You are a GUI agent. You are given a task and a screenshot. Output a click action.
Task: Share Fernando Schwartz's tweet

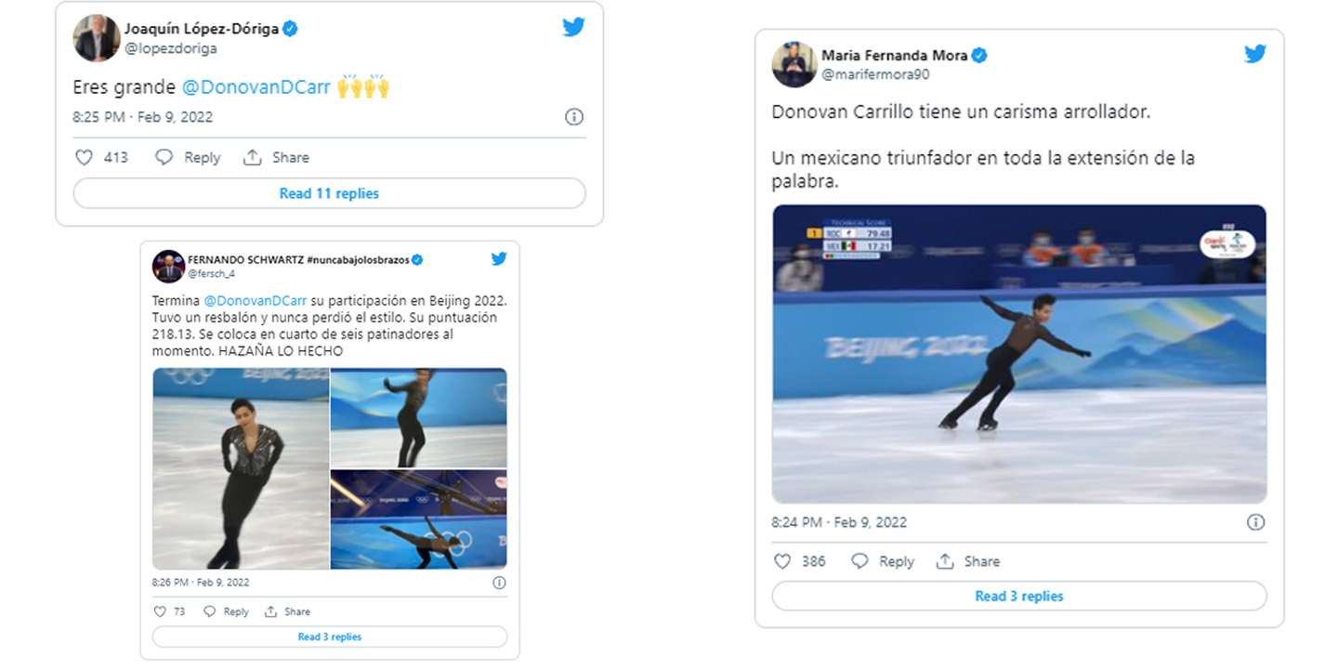point(288,611)
